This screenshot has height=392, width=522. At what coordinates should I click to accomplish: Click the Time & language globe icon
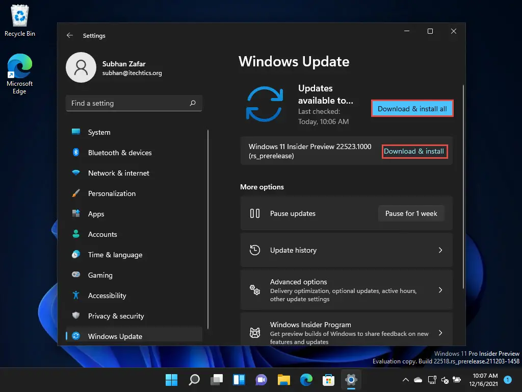(x=76, y=255)
